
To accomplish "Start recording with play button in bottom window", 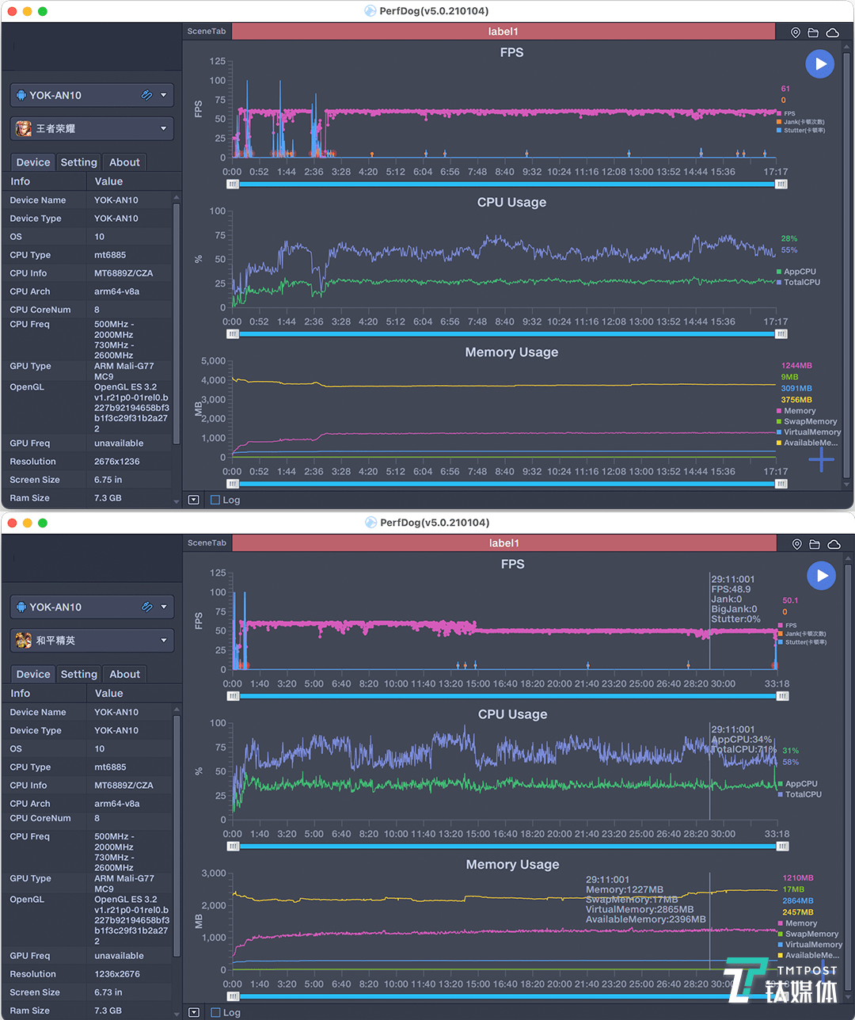I will click(822, 576).
